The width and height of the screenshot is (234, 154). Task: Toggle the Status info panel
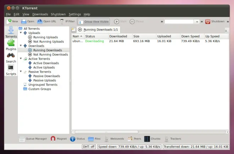pos(77,139)
